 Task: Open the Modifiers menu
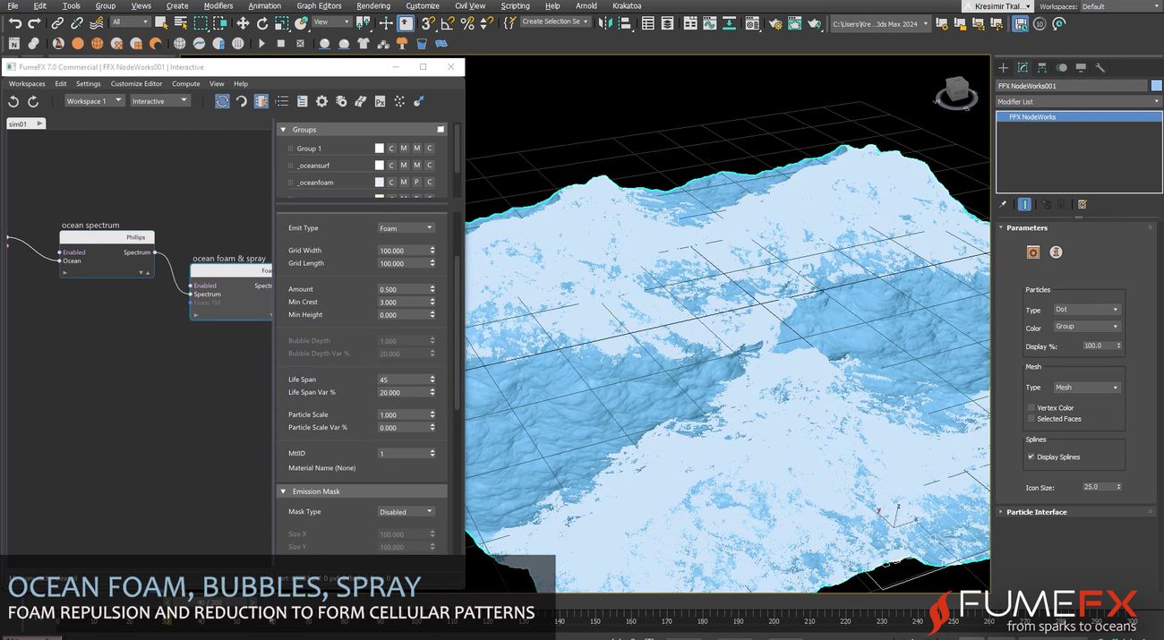(218, 5)
